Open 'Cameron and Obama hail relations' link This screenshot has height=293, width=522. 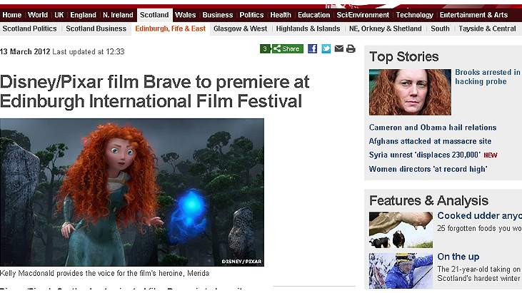coord(433,128)
